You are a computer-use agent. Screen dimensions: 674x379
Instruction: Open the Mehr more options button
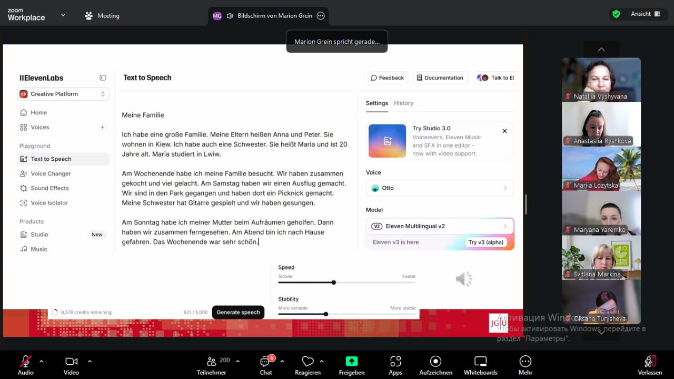[525, 362]
